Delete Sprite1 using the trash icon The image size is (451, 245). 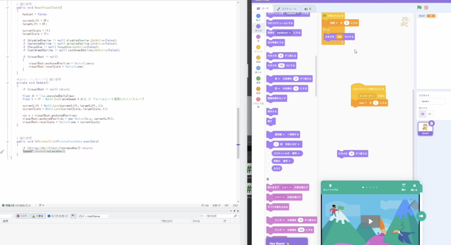pyautogui.click(x=431, y=123)
